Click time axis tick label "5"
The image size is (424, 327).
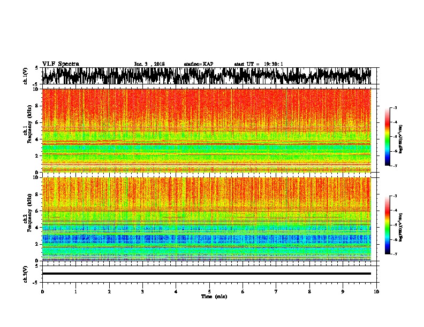(x=209, y=291)
